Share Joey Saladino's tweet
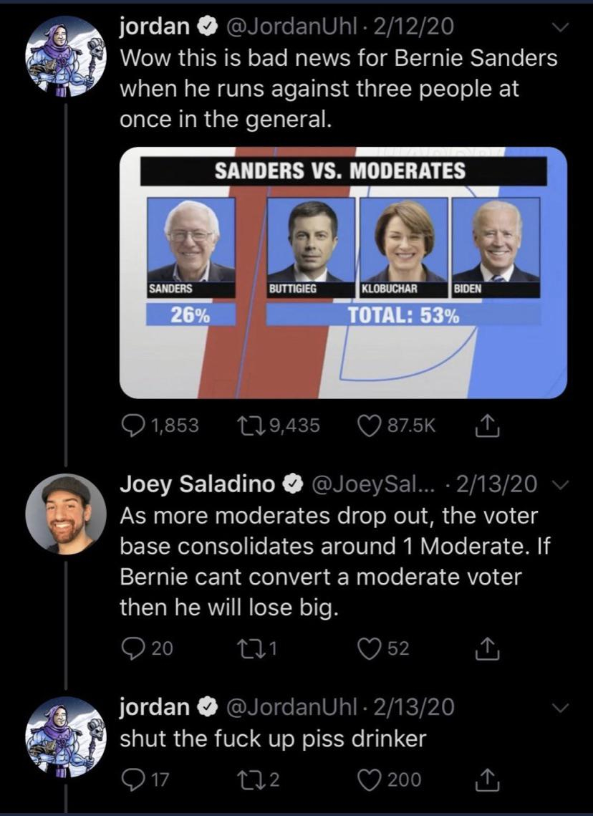This screenshot has width=593, height=816. click(485, 648)
